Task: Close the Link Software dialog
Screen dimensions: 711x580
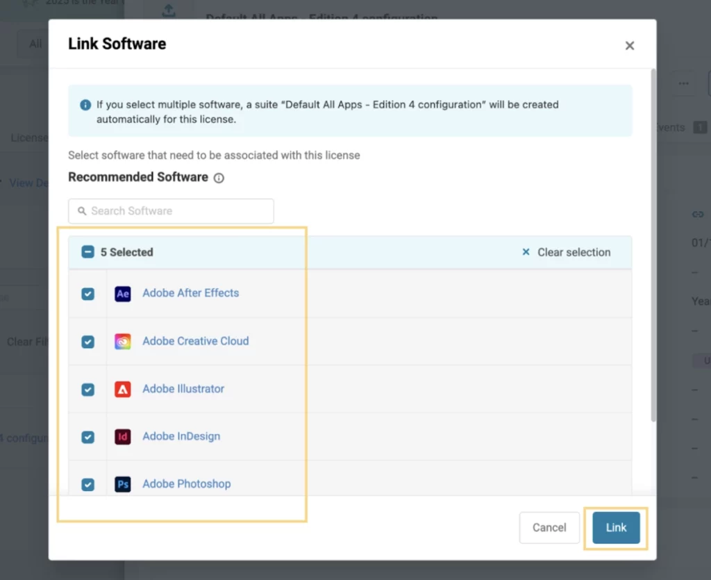Action: pos(629,45)
